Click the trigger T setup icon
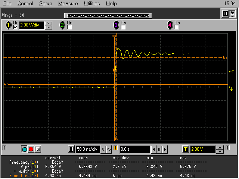The height and width of the screenshot is (179, 239). pos(185,149)
